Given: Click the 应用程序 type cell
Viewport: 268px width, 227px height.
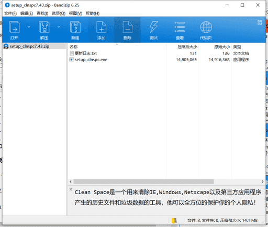Looking at the screenshot, I should click(241, 60).
